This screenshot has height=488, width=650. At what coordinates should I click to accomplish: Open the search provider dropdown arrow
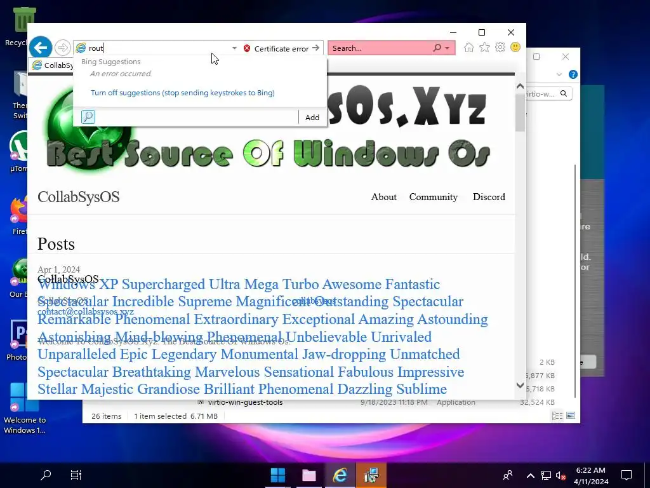[x=448, y=48]
